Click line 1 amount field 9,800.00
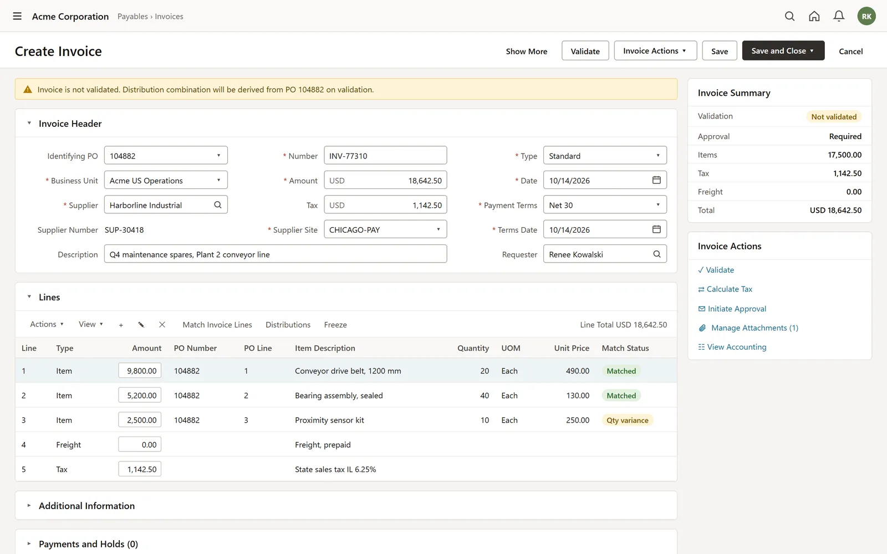 (x=140, y=371)
